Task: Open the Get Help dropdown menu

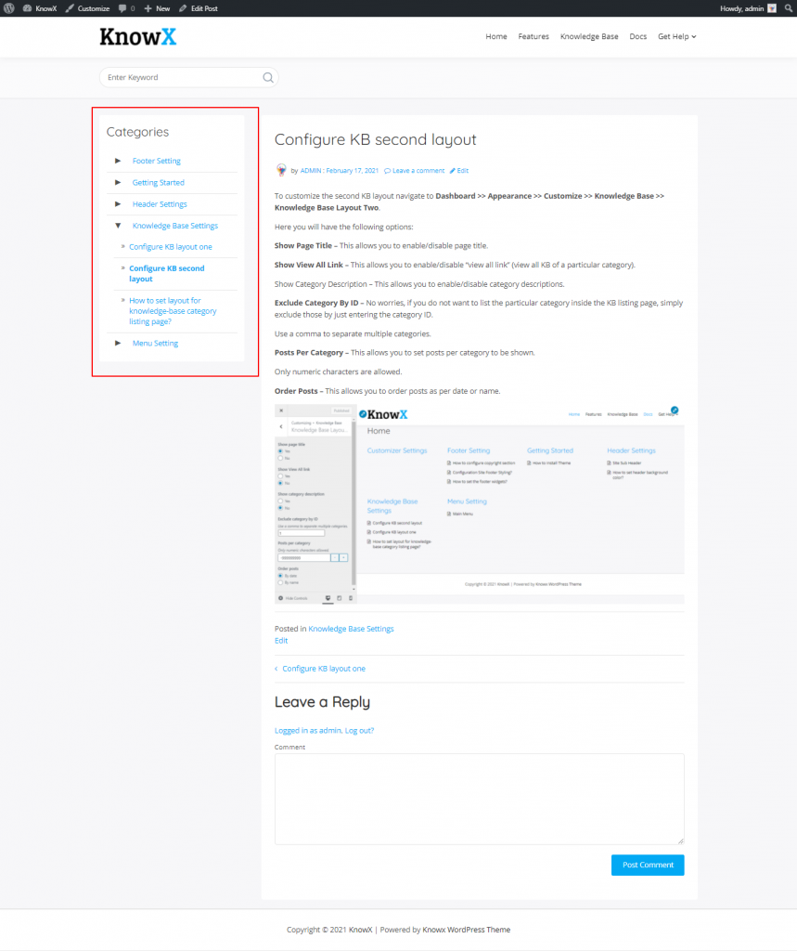Action: click(676, 37)
